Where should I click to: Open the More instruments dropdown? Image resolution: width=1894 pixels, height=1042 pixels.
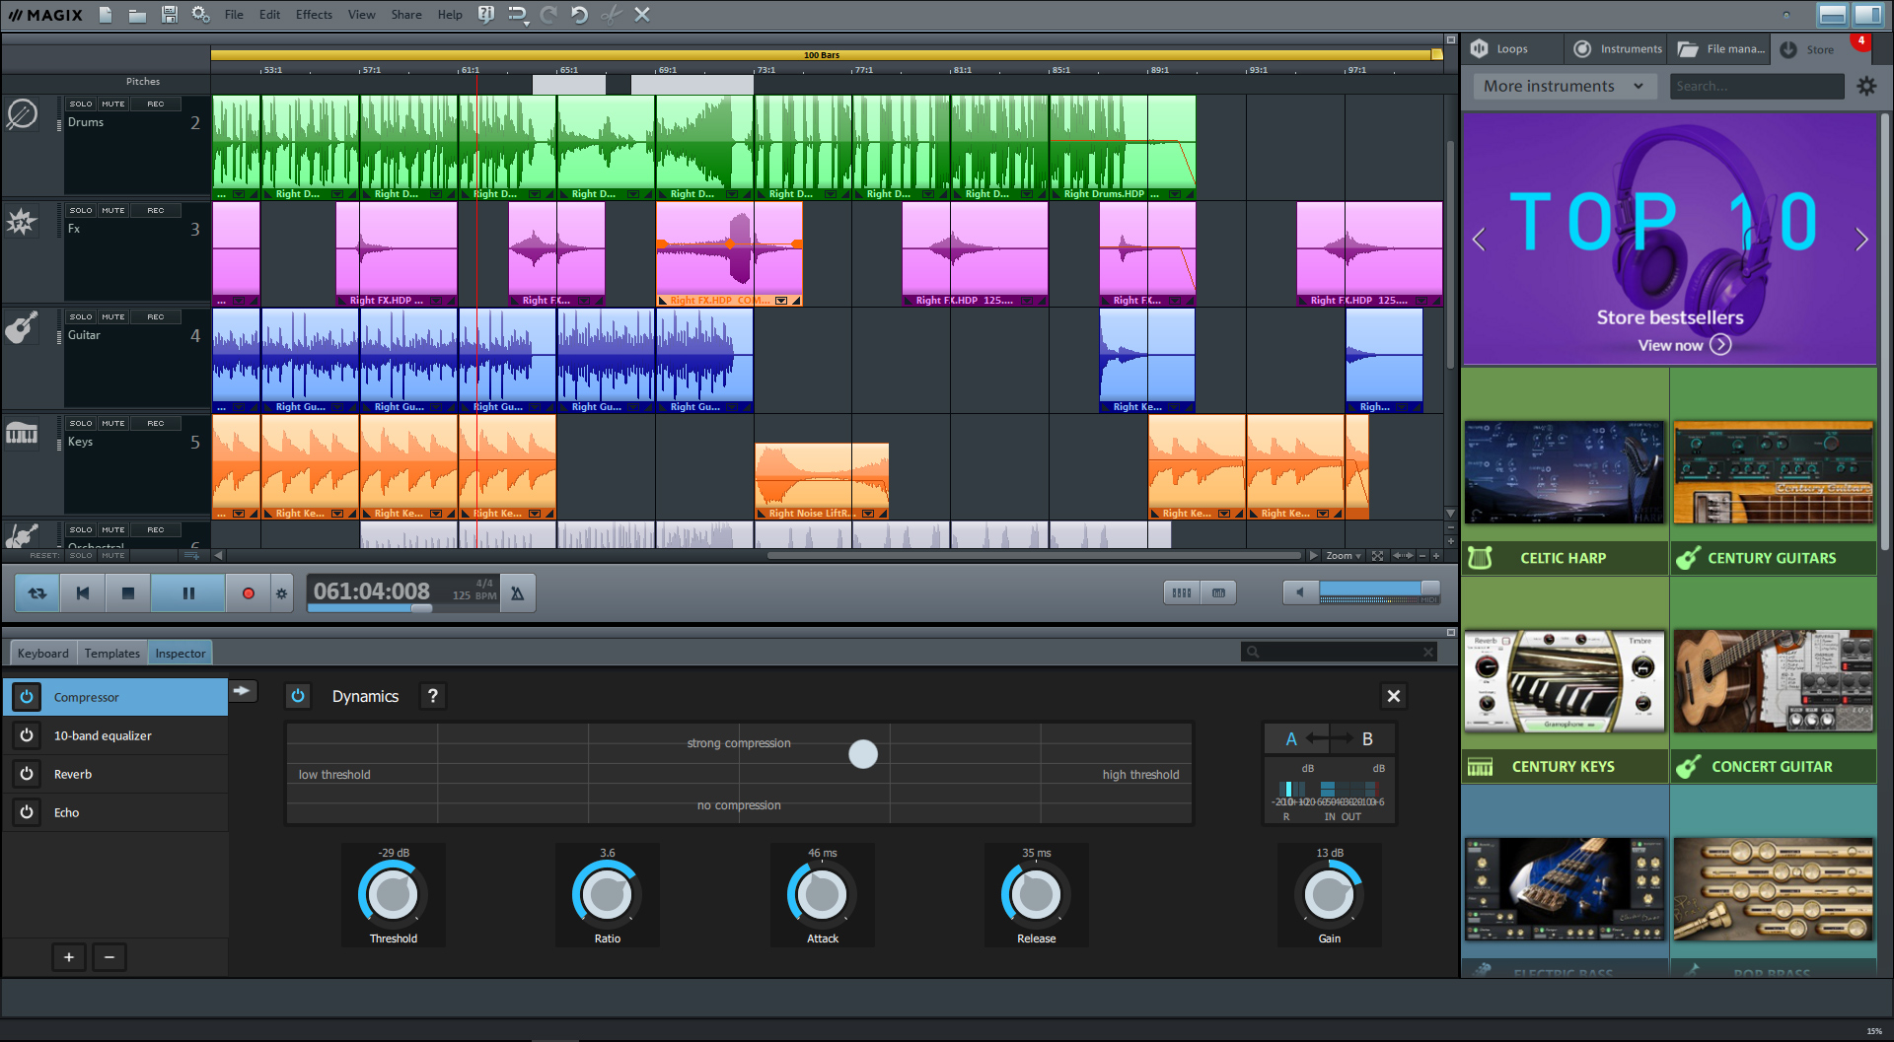pos(1564,86)
